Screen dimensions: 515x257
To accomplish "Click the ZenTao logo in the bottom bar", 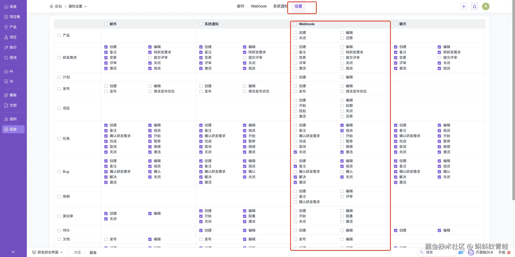I will point(471,252).
